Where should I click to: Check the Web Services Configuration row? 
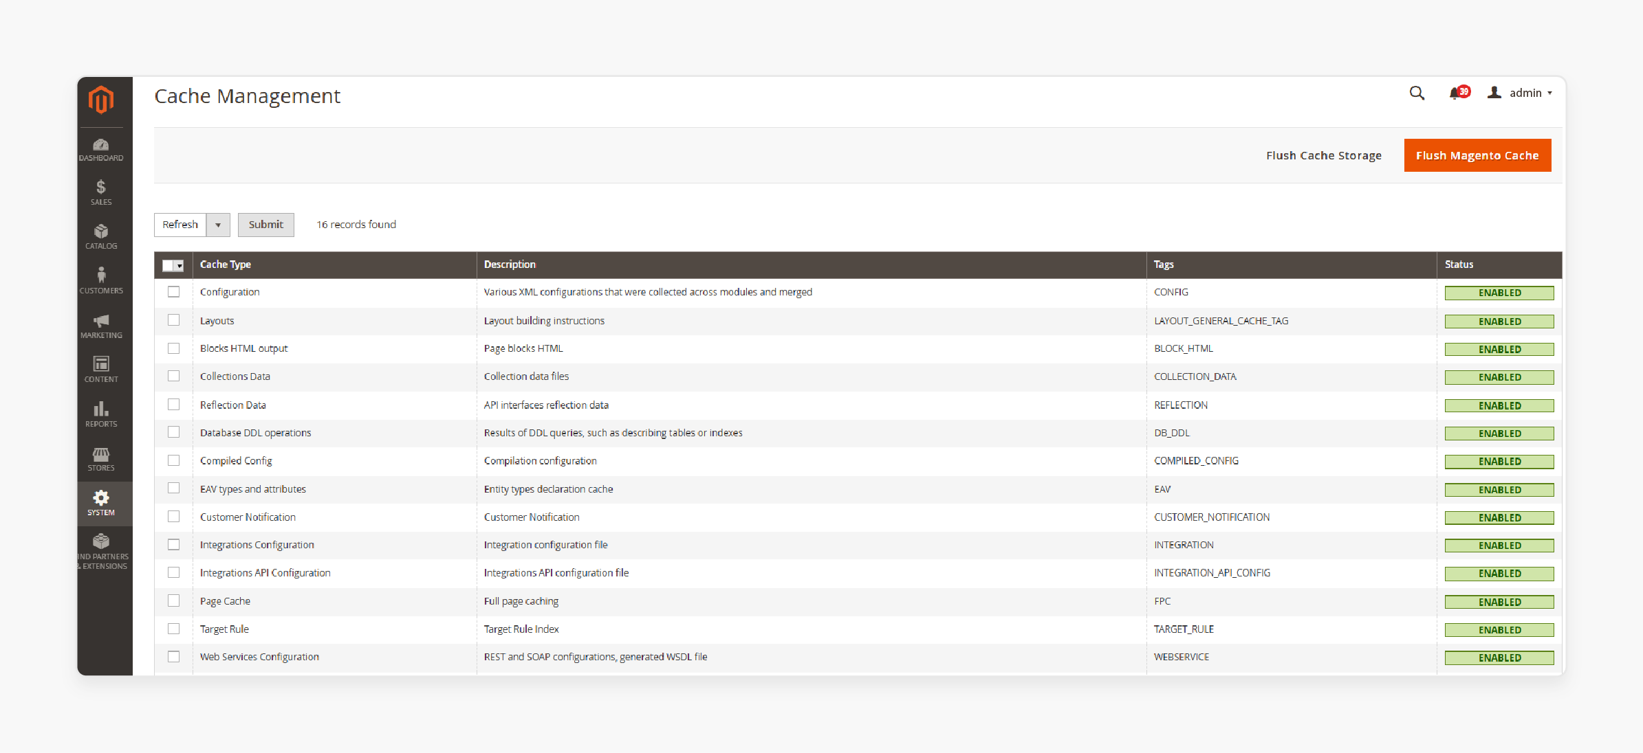[x=174, y=657]
